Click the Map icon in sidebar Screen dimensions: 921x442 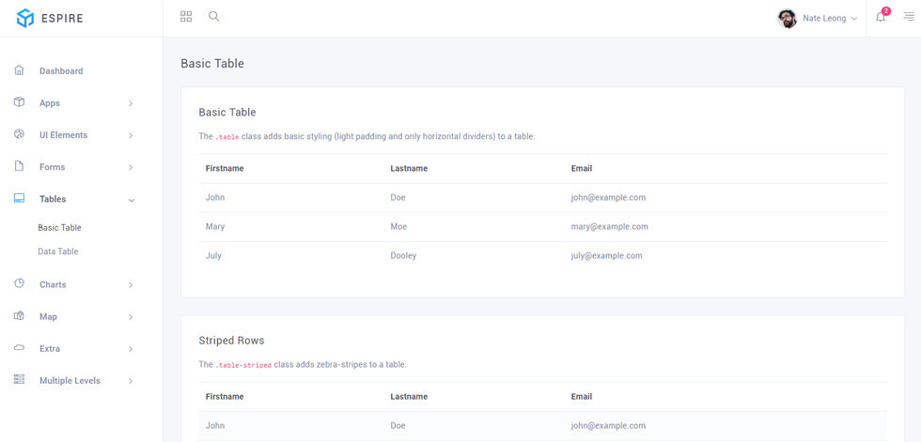[19, 316]
